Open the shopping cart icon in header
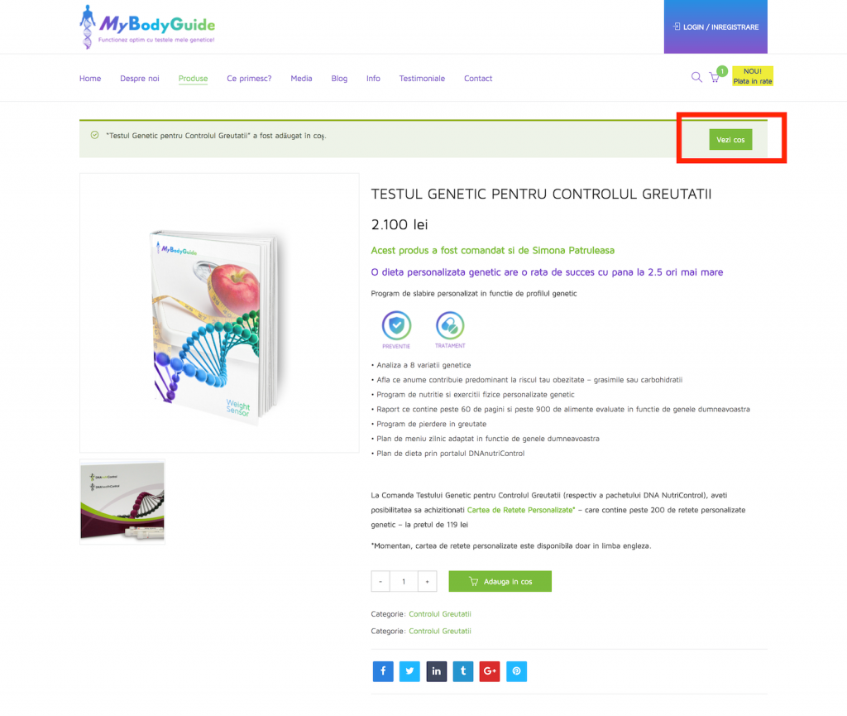Screen dimensions: 847x716 [x=715, y=78]
